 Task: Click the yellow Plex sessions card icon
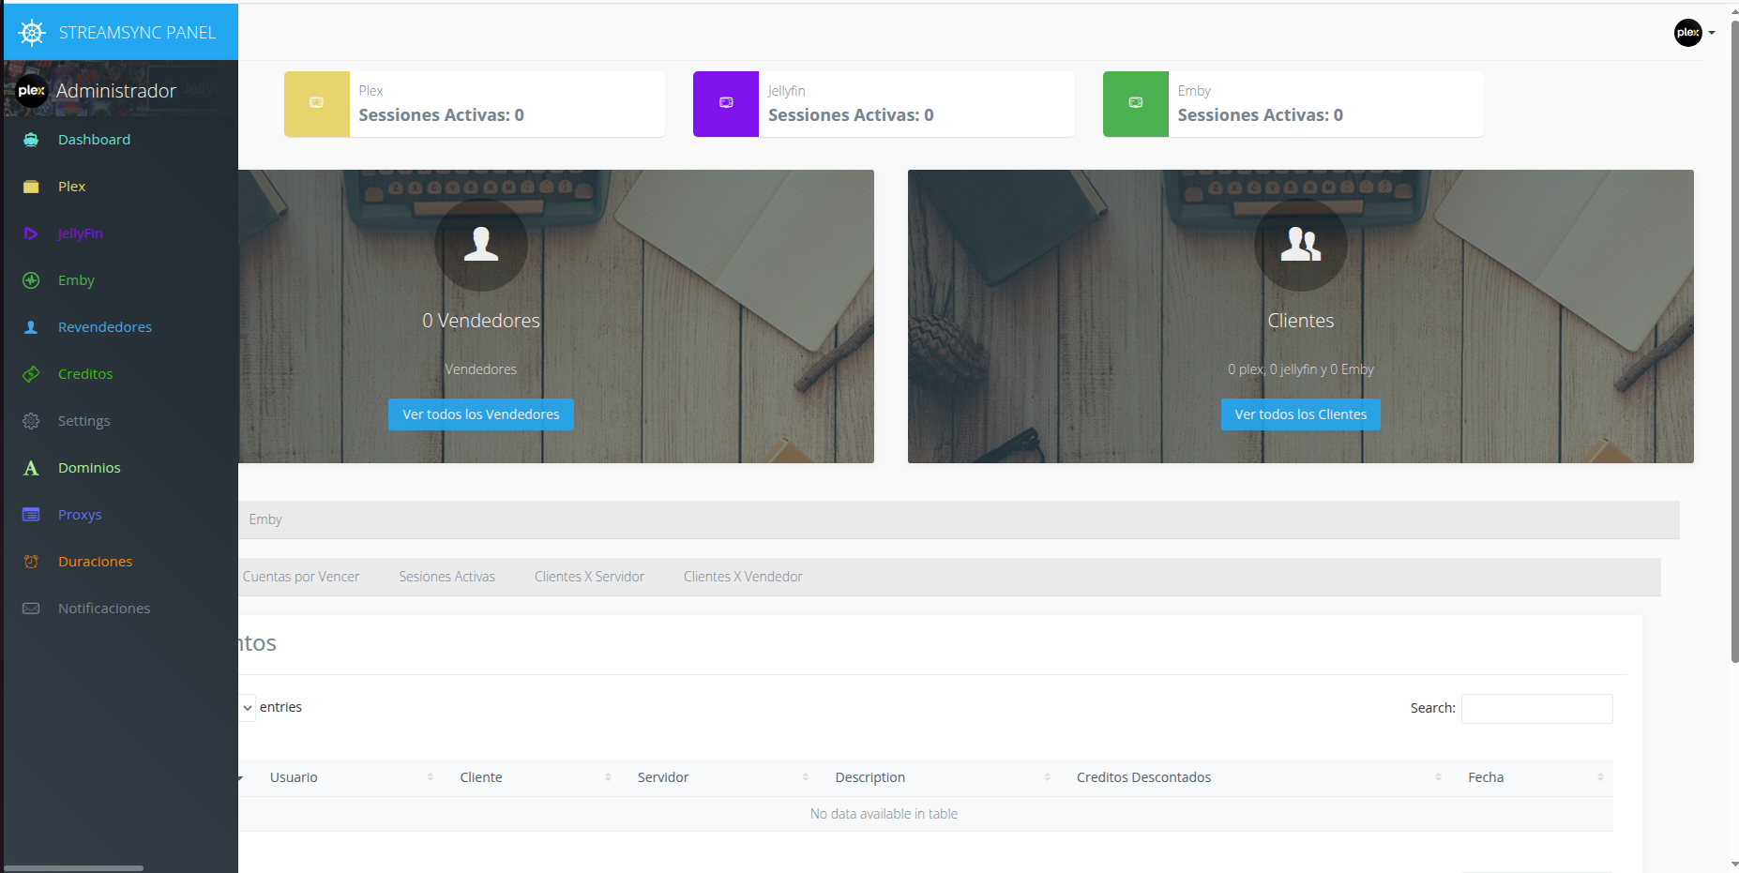point(317,103)
